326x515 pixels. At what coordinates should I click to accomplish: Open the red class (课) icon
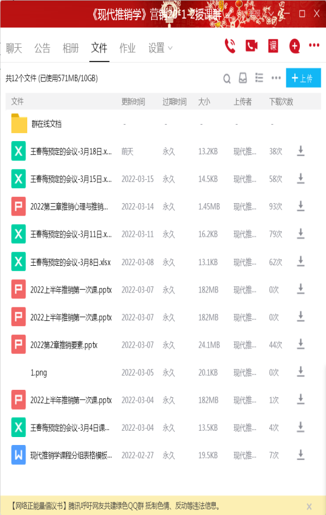click(273, 46)
